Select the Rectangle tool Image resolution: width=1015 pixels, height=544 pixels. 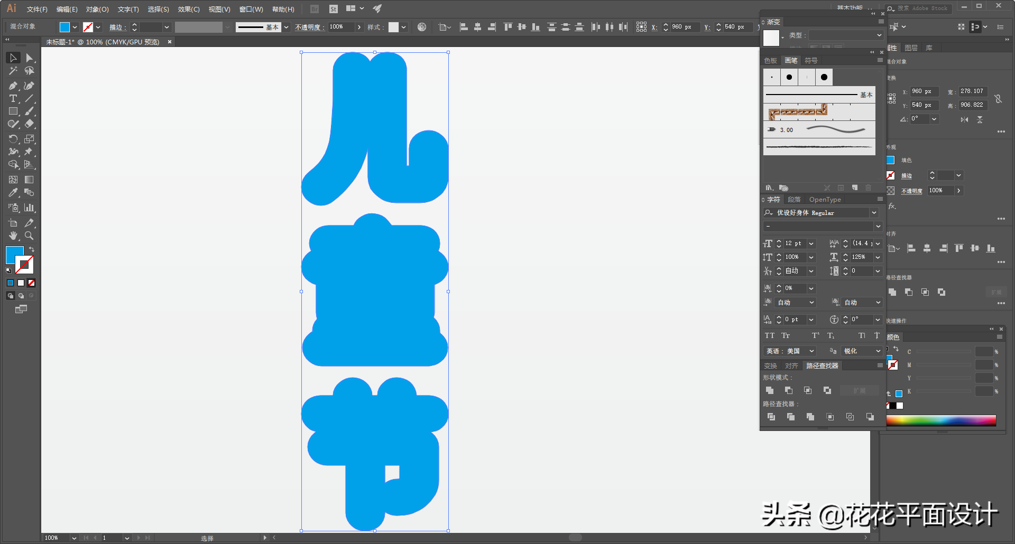[13, 111]
